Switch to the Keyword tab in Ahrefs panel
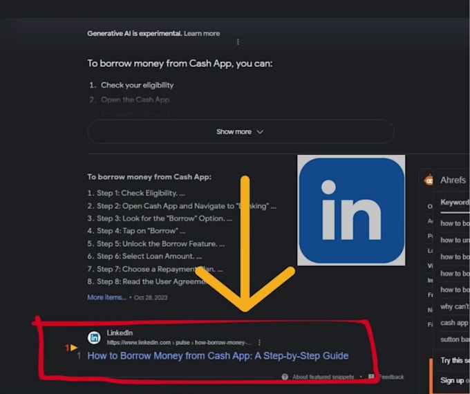Viewport: 470px width, 394px height. [x=455, y=203]
